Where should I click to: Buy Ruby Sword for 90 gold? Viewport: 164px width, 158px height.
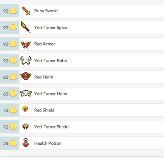[x=10, y=11]
